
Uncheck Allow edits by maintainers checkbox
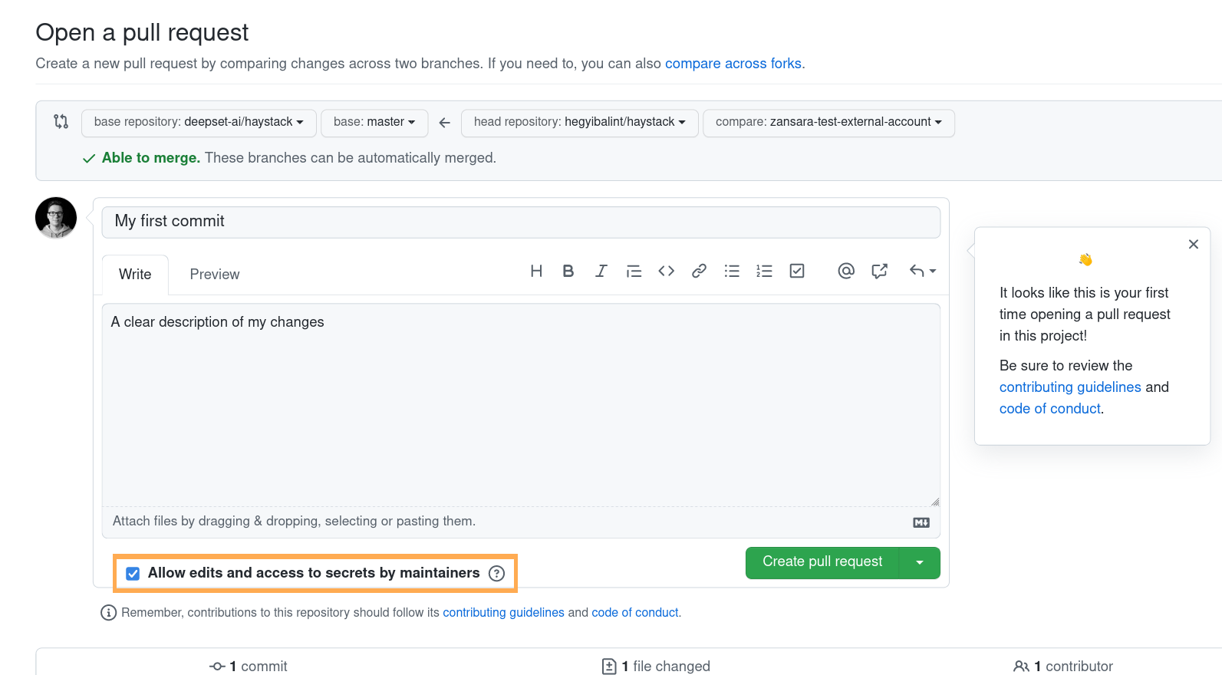click(x=133, y=574)
